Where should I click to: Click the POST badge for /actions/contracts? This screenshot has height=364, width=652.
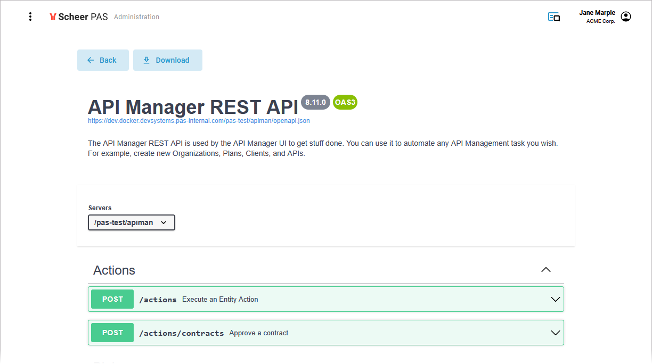[112, 333]
